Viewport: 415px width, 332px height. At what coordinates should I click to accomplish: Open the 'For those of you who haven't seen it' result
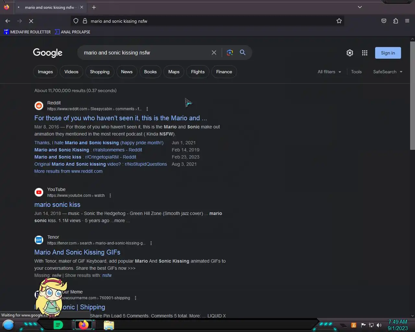(x=121, y=118)
